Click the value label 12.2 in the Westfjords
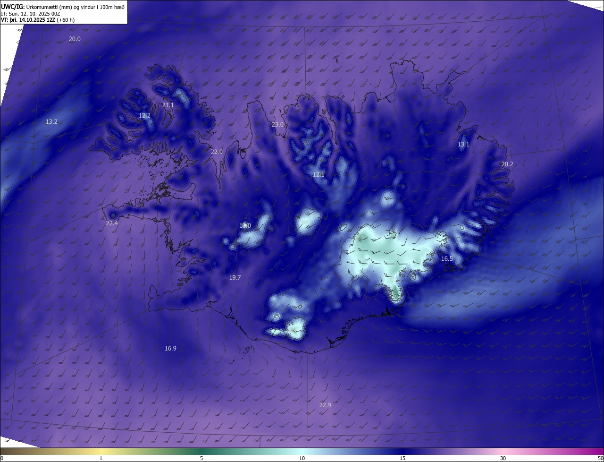The image size is (604, 462). 144,116
